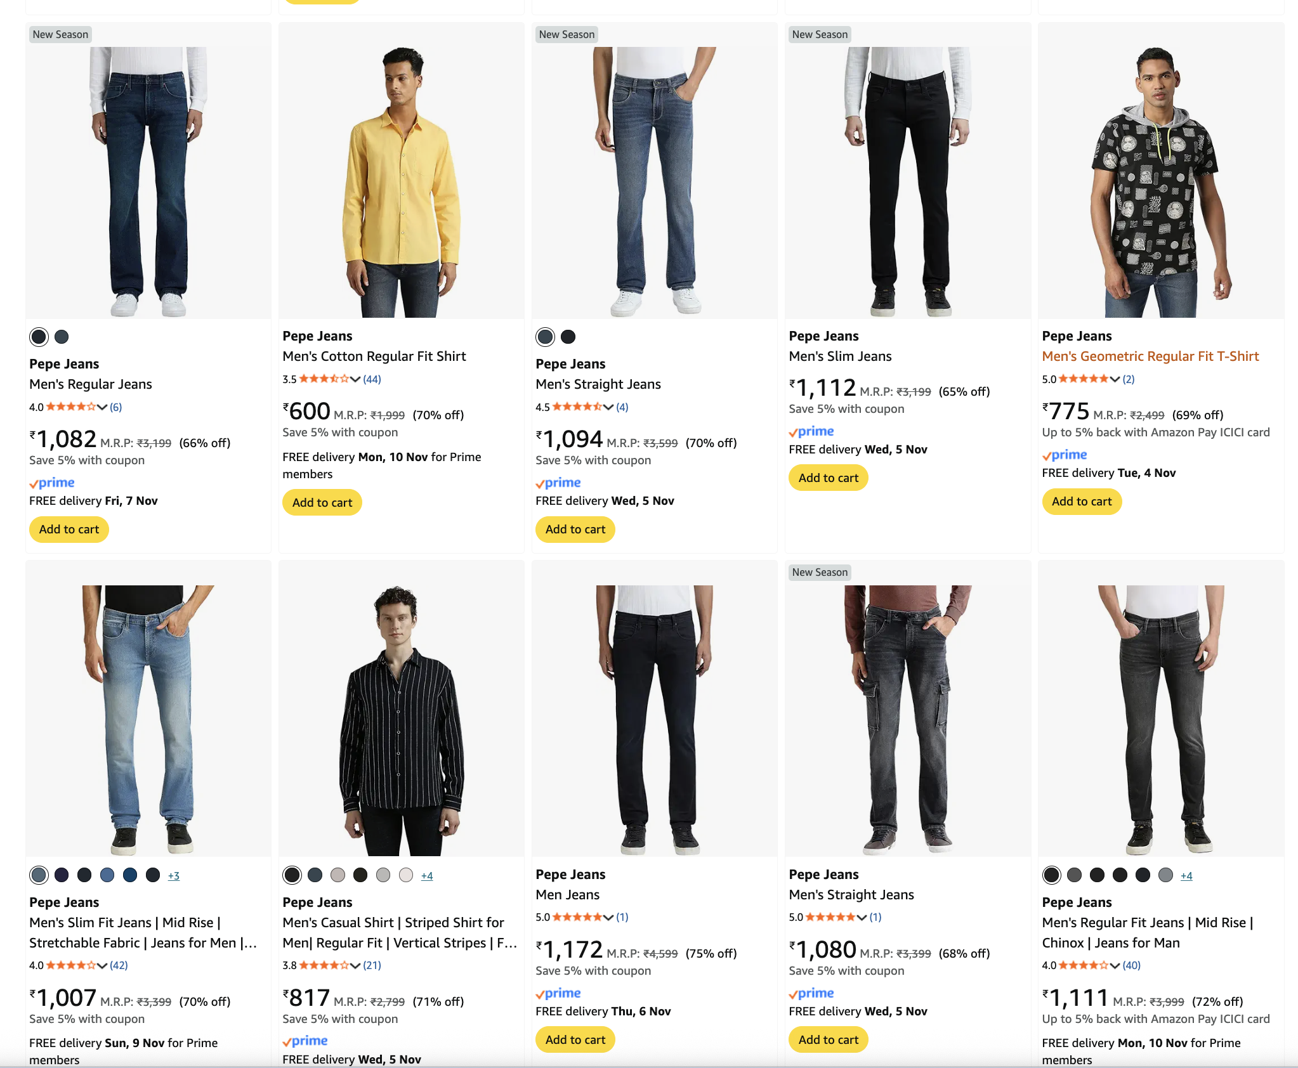The image size is (1298, 1068).
Task: Click star rating for Men's Slim Fit Jeans
Action: point(70,965)
